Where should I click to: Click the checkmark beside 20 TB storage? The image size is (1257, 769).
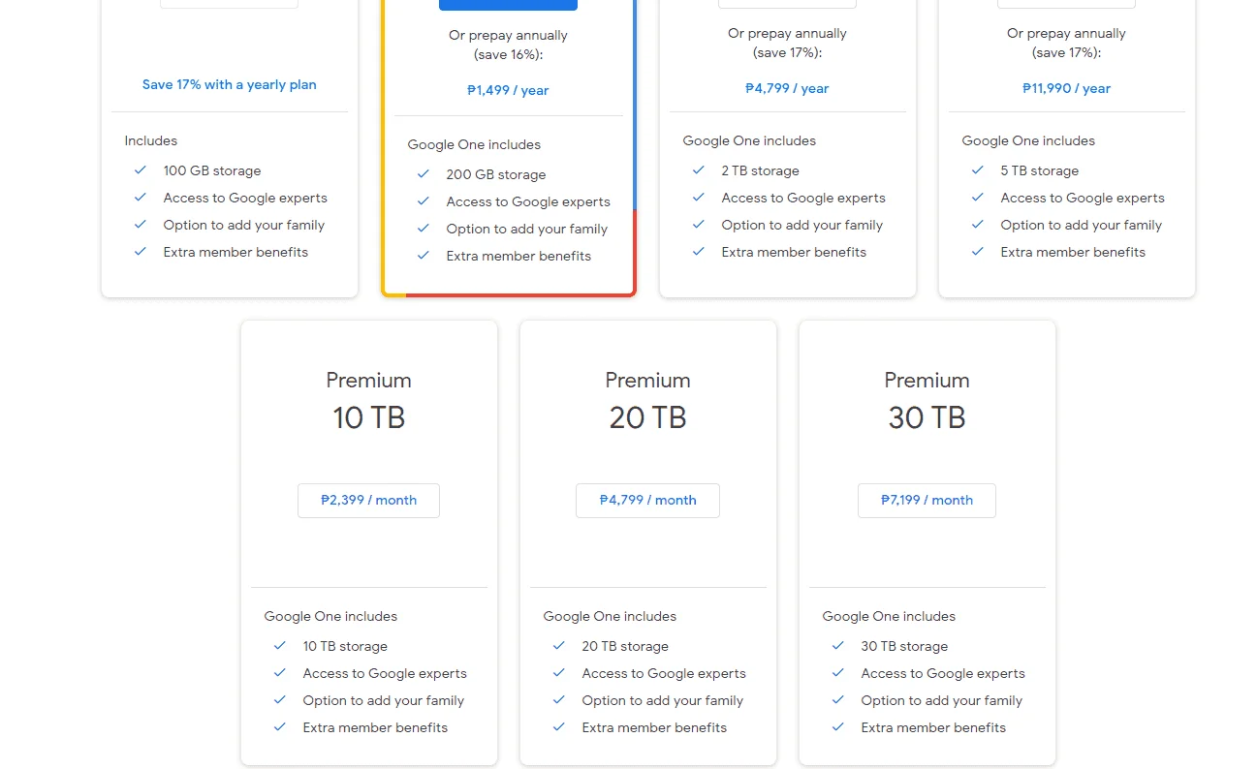(x=559, y=645)
